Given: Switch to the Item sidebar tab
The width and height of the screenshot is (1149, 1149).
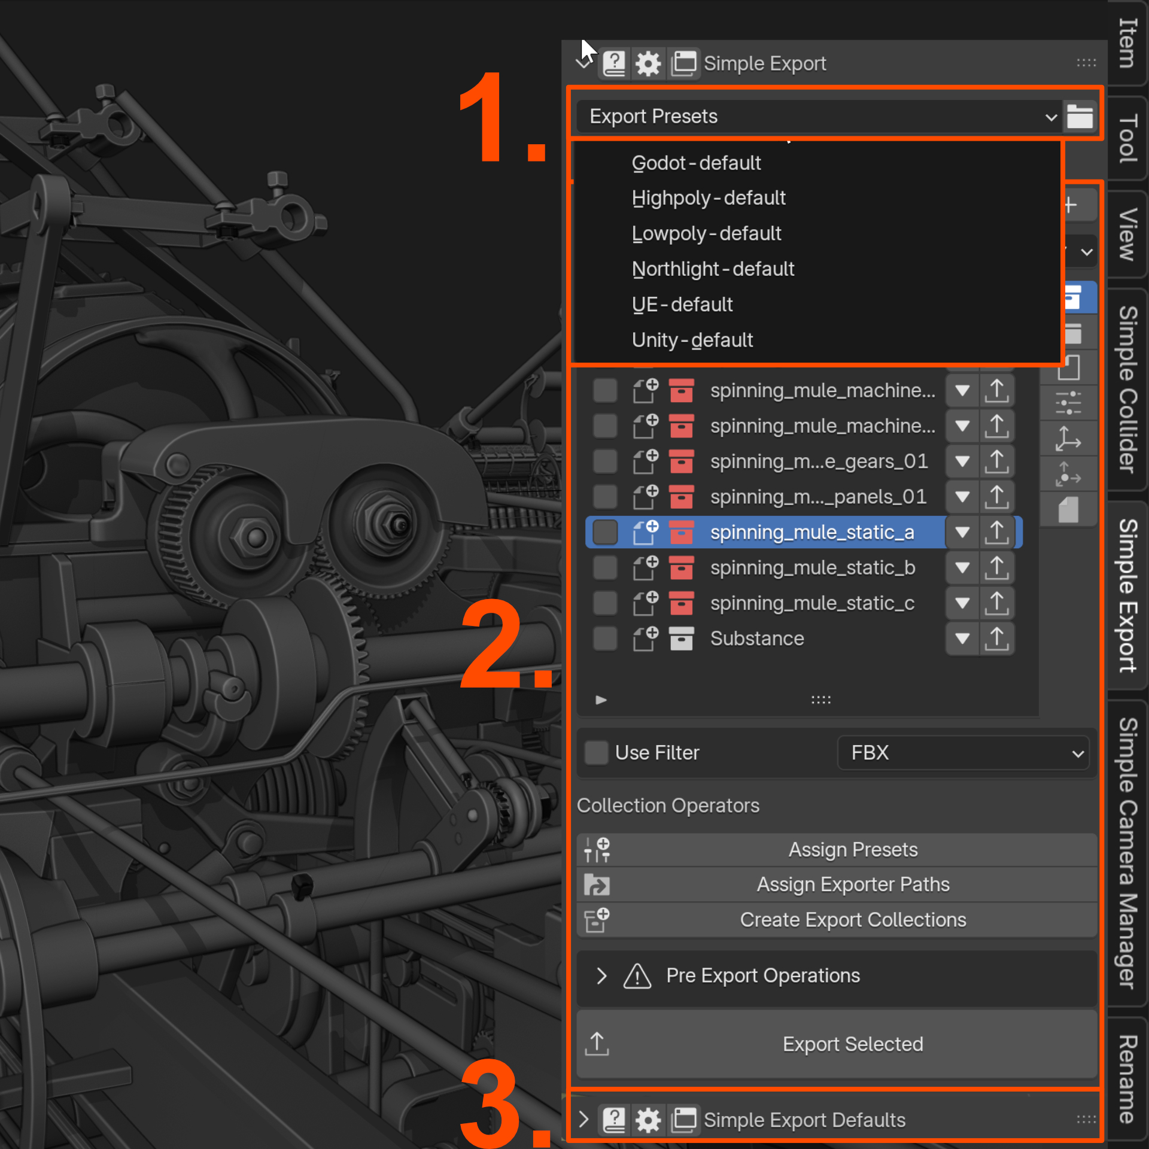Looking at the screenshot, I should pos(1127,43).
